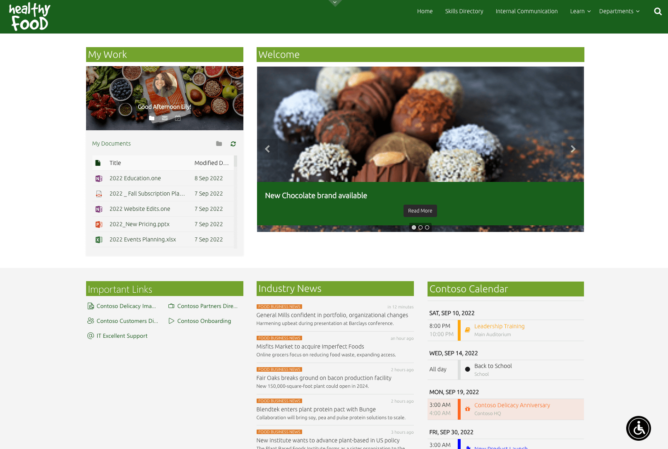Image resolution: width=668 pixels, height=449 pixels.
Task: Open General Mills confident in portfolio article
Action: point(332,315)
